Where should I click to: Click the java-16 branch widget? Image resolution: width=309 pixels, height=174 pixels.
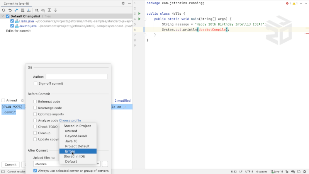click(277, 172)
